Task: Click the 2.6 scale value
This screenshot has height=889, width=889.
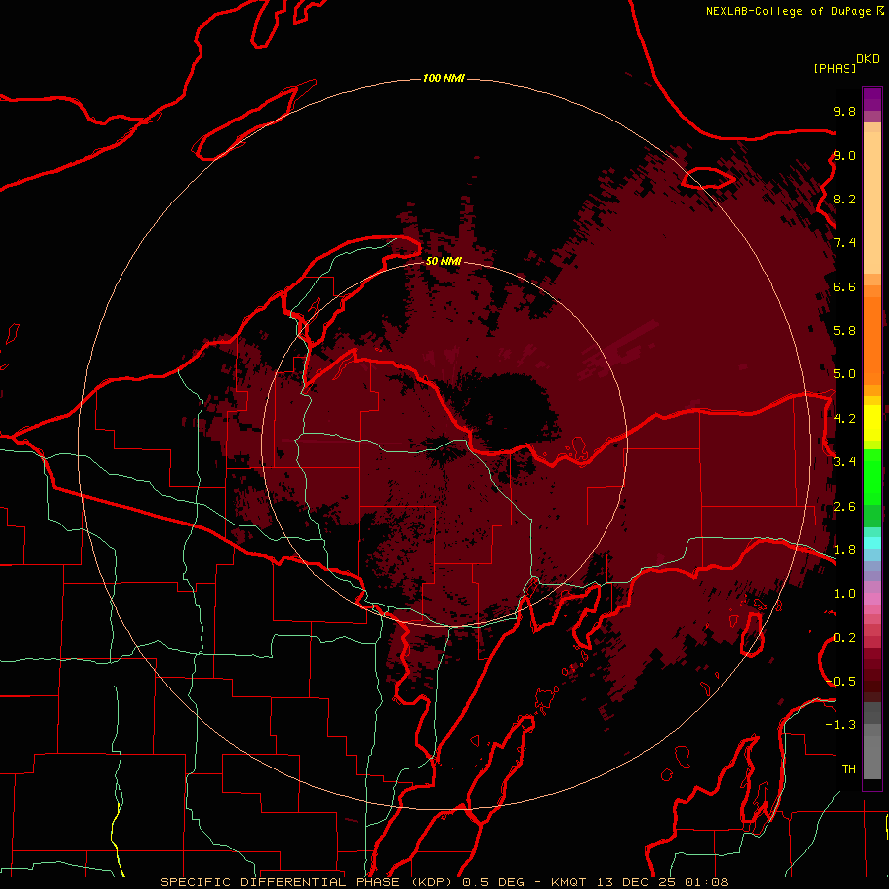Action: [x=845, y=507]
